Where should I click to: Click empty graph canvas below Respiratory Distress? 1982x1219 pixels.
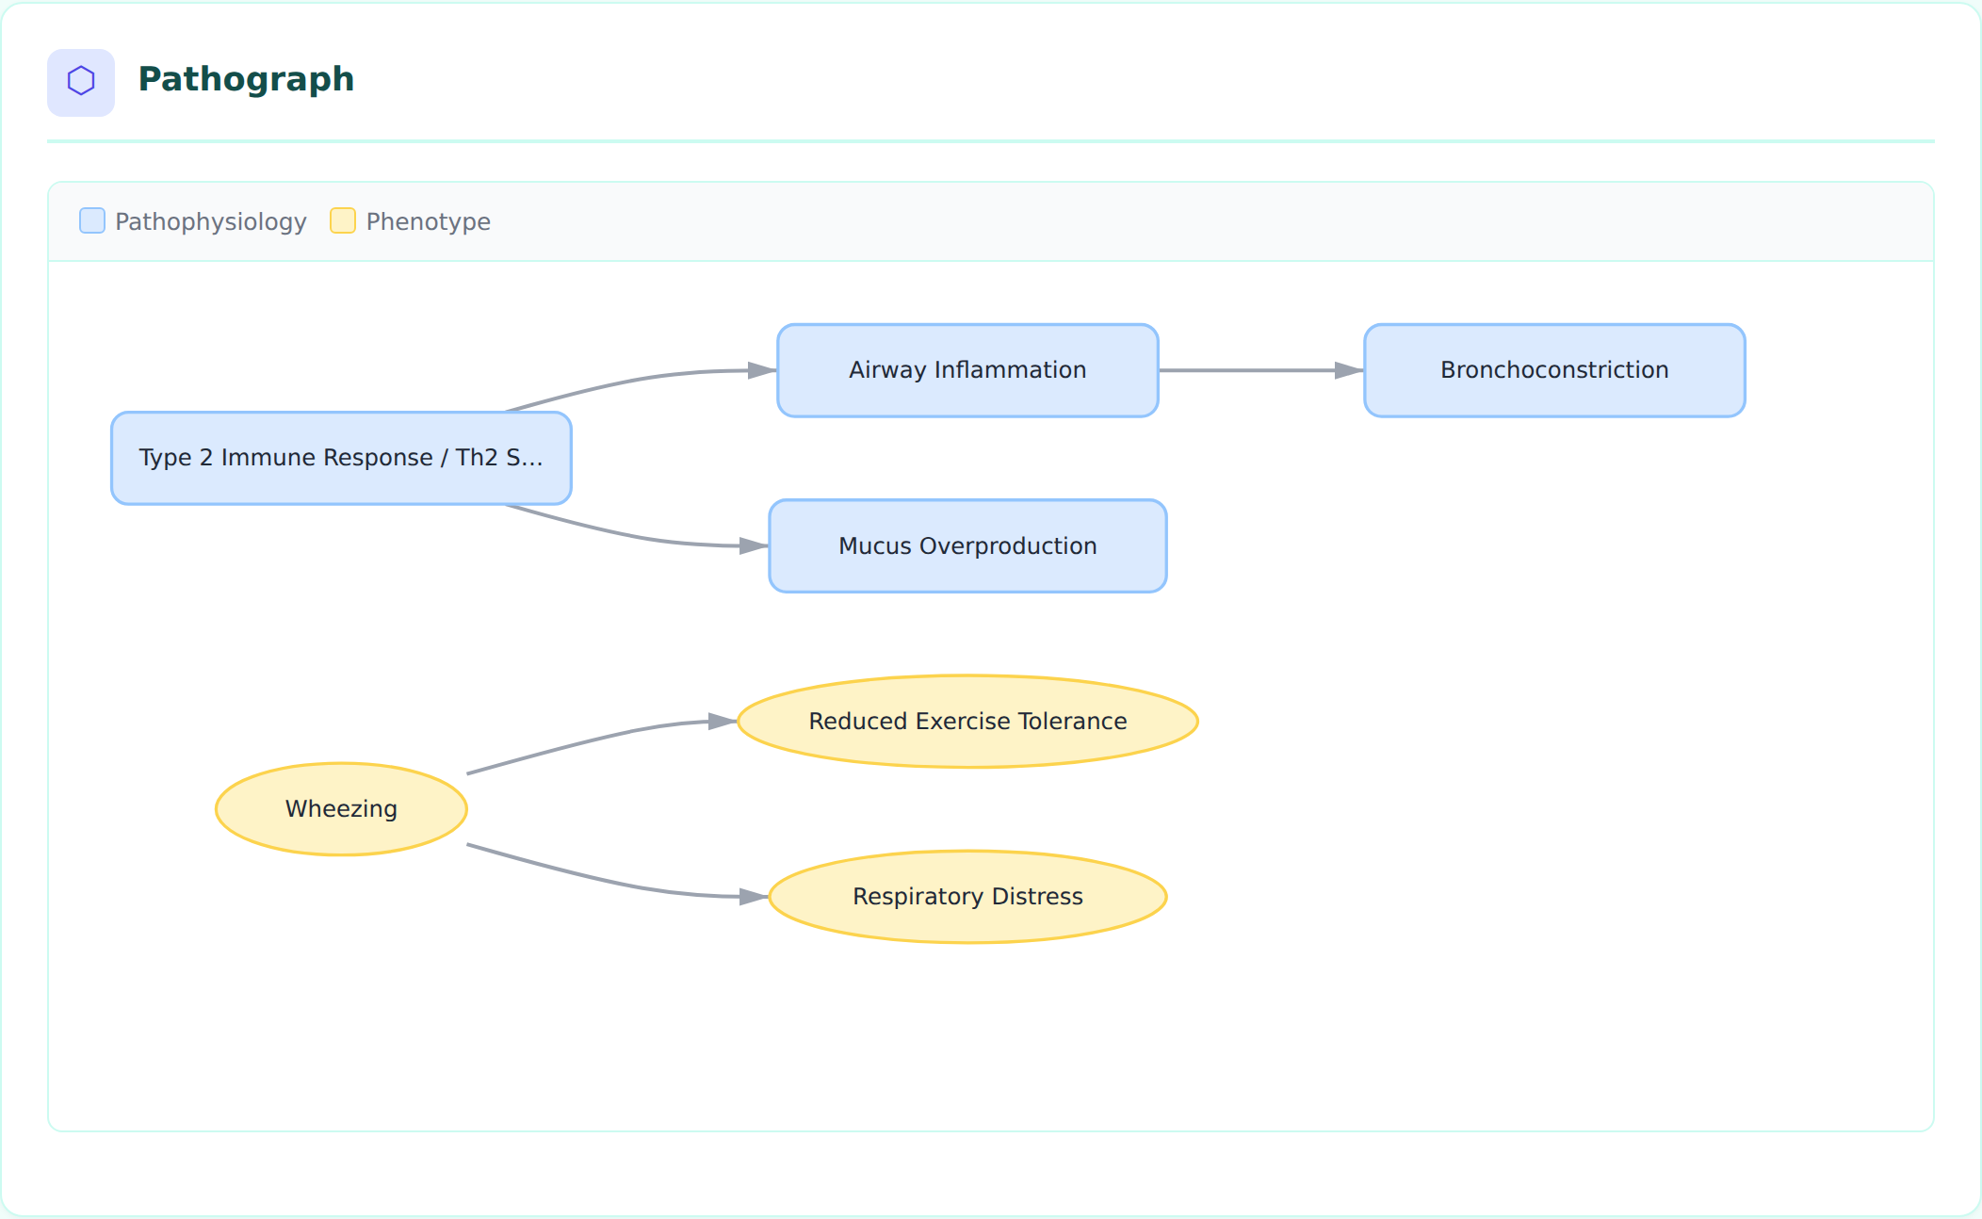point(967,1036)
